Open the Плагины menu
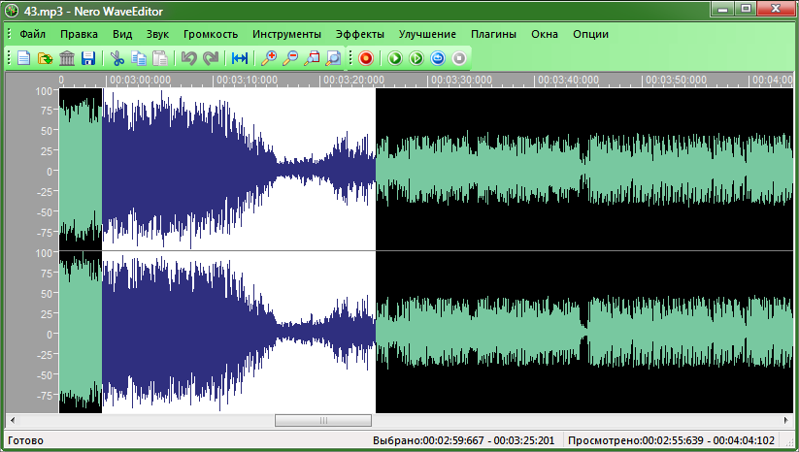This screenshot has height=452, width=799. tap(493, 34)
